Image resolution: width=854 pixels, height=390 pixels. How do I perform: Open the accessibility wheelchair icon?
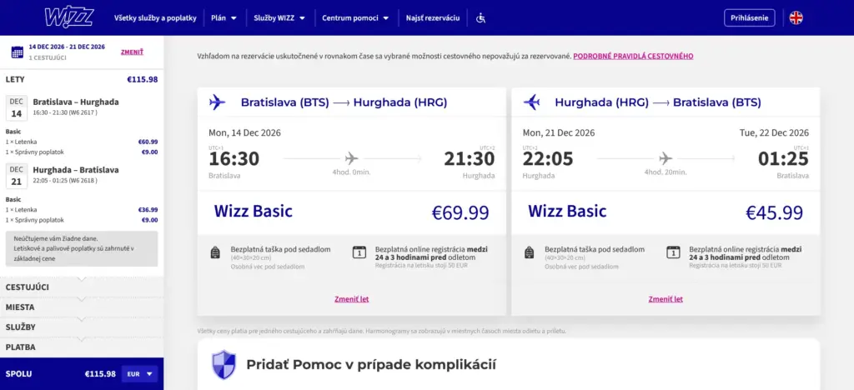click(x=480, y=18)
